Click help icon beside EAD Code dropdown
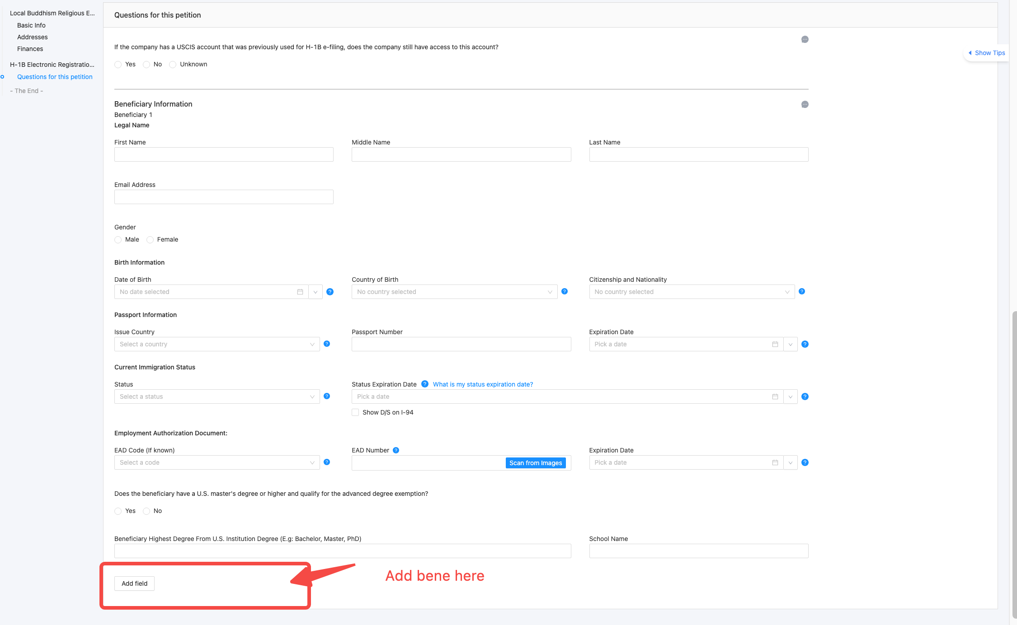The height and width of the screenshot is (625, 1017). tap(327, 462)
